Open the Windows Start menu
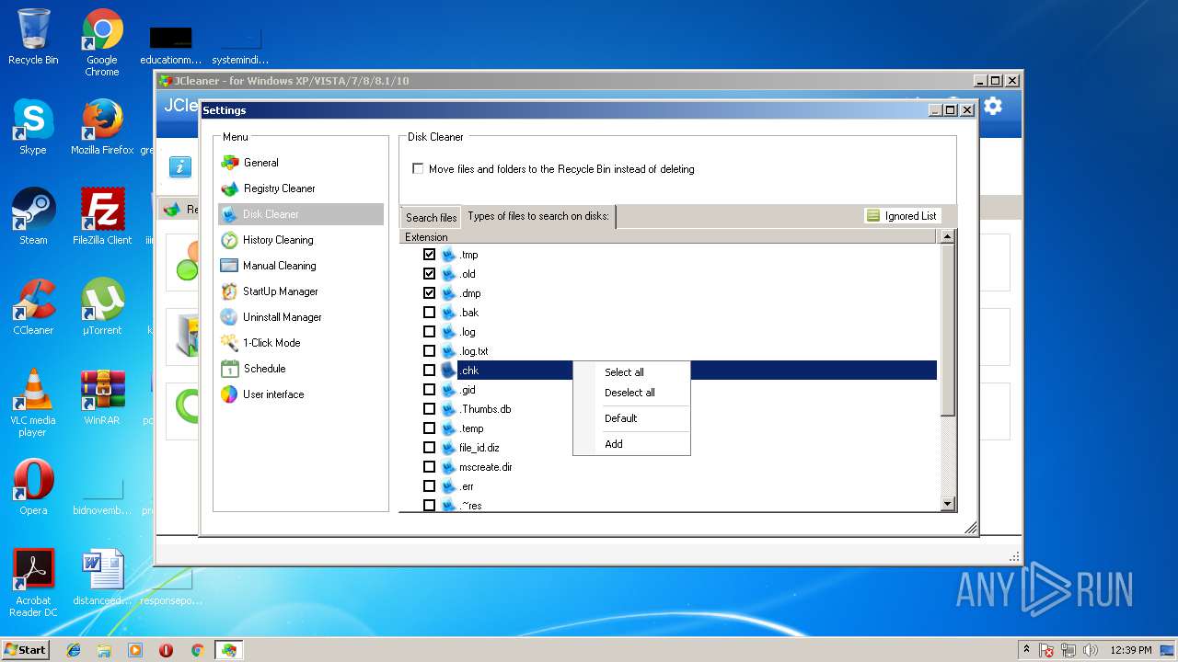1178x662 pixels. 26,649
